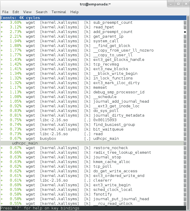
Task: Open the View menu
Action: tap(27, 12)
